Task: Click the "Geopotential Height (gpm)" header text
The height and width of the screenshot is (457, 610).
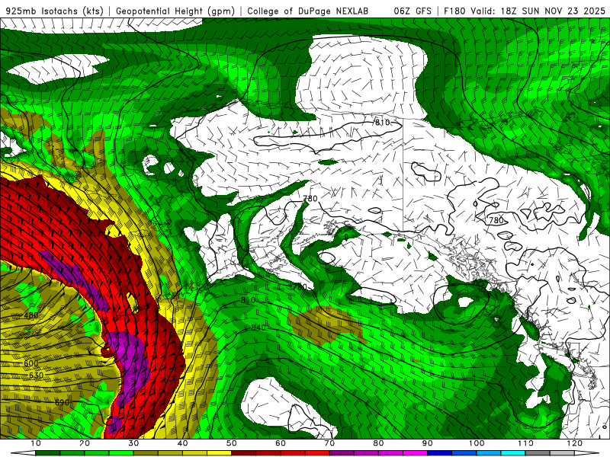Action: [x=175, y=11]
